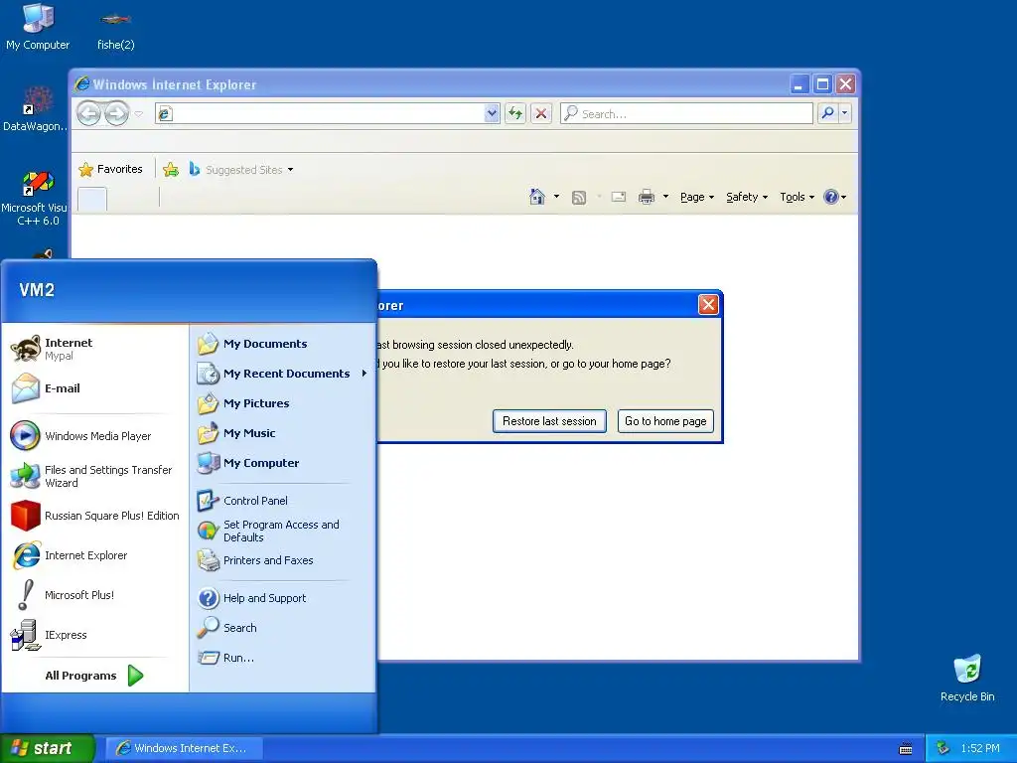Select the blank IE tab
The height and width of the screenshot is (763, 1017).
(x=92, y=198)
